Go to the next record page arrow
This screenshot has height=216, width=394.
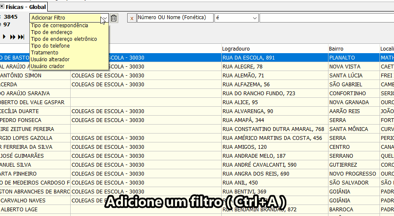pos(4,37)
